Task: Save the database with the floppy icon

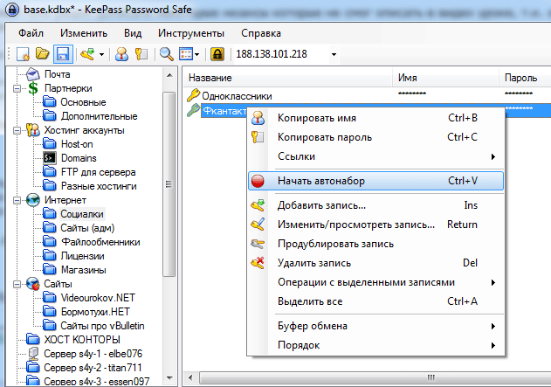Action: point(63,54)
